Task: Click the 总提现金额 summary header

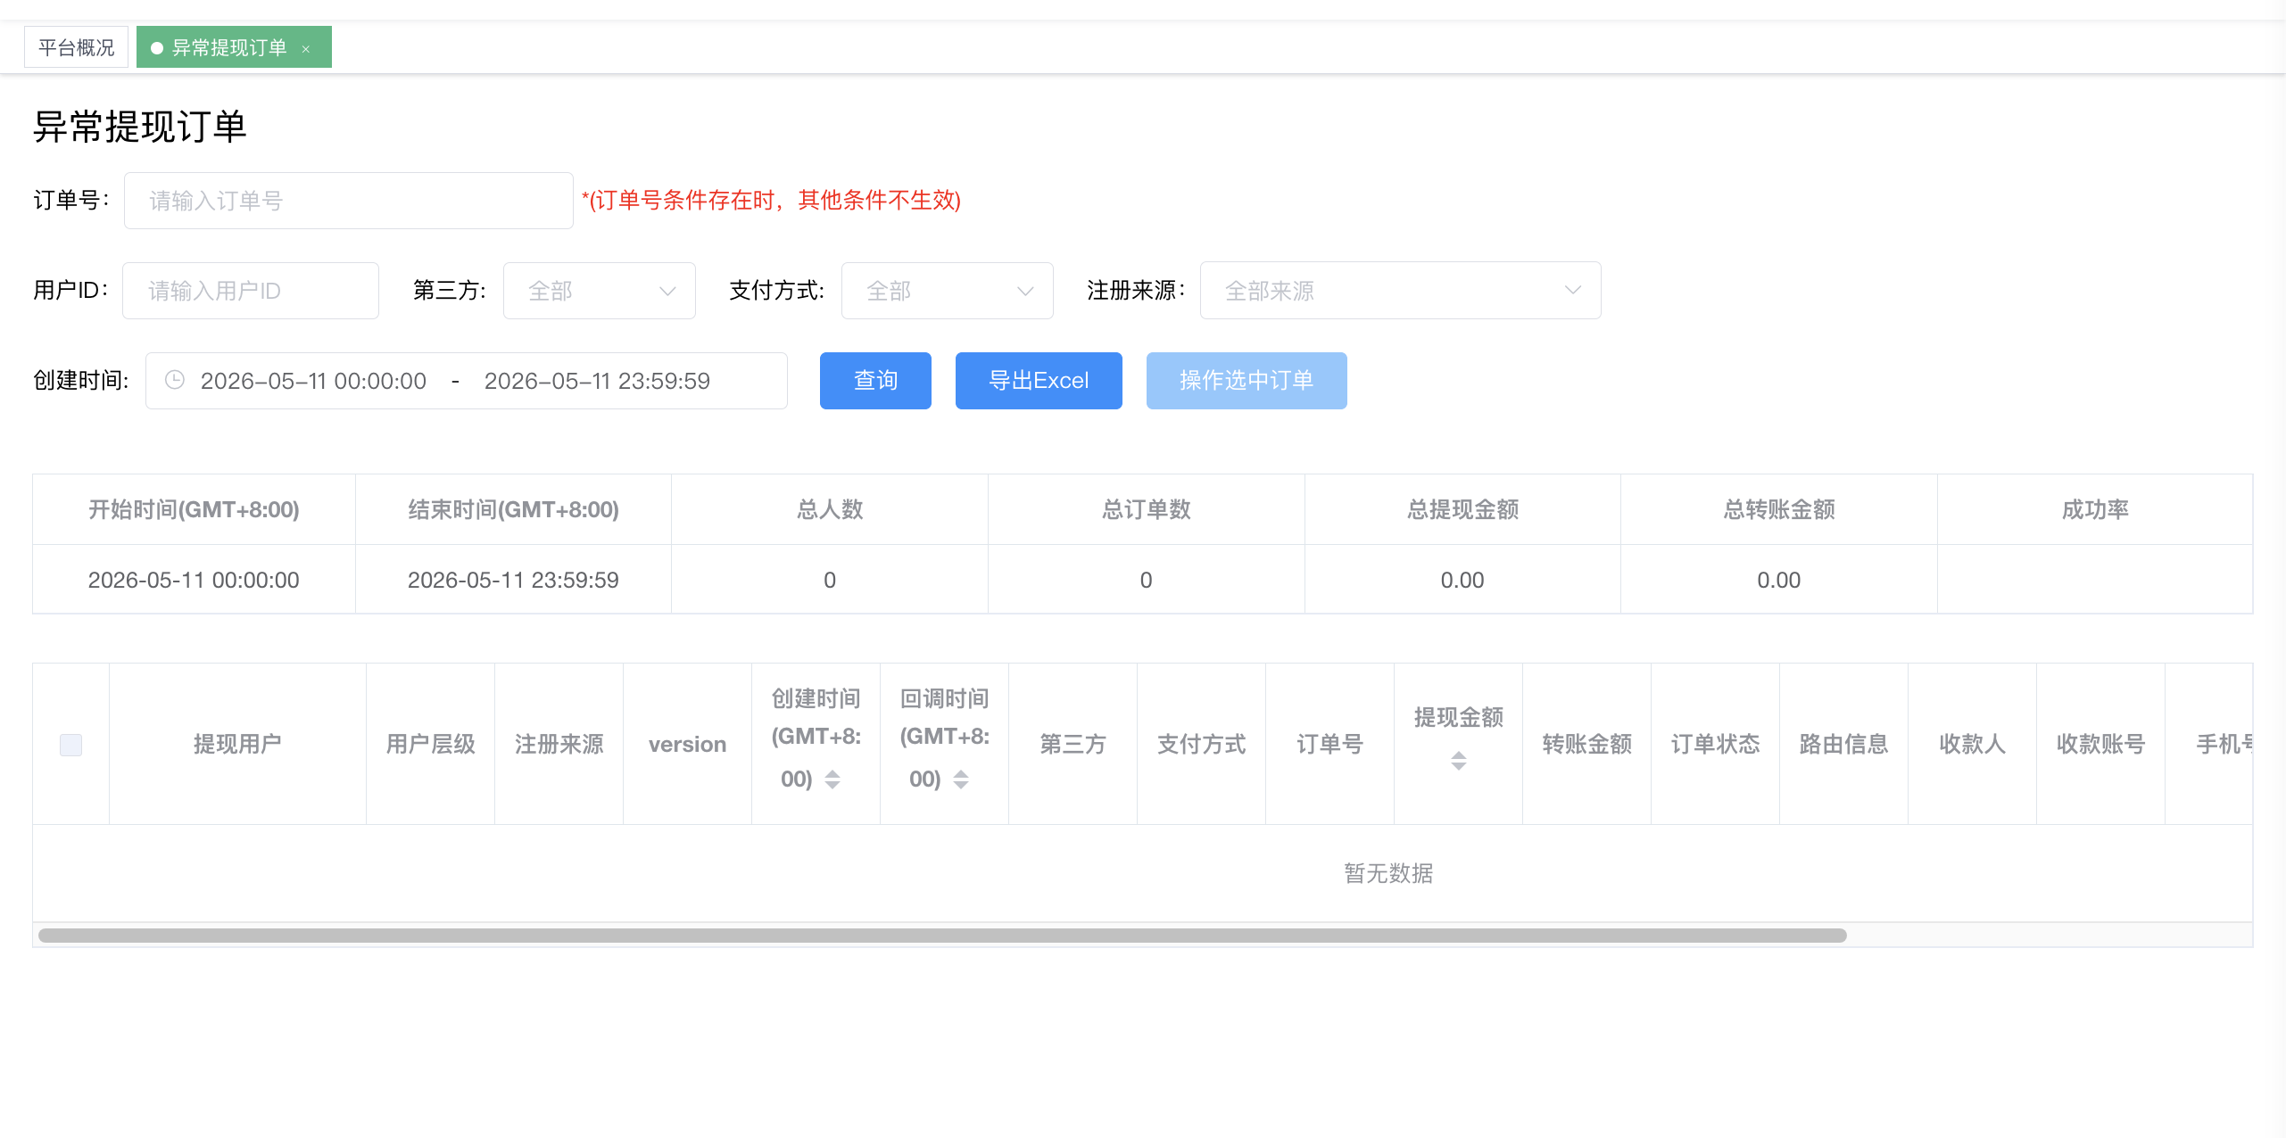Action: click(1462, 509)
